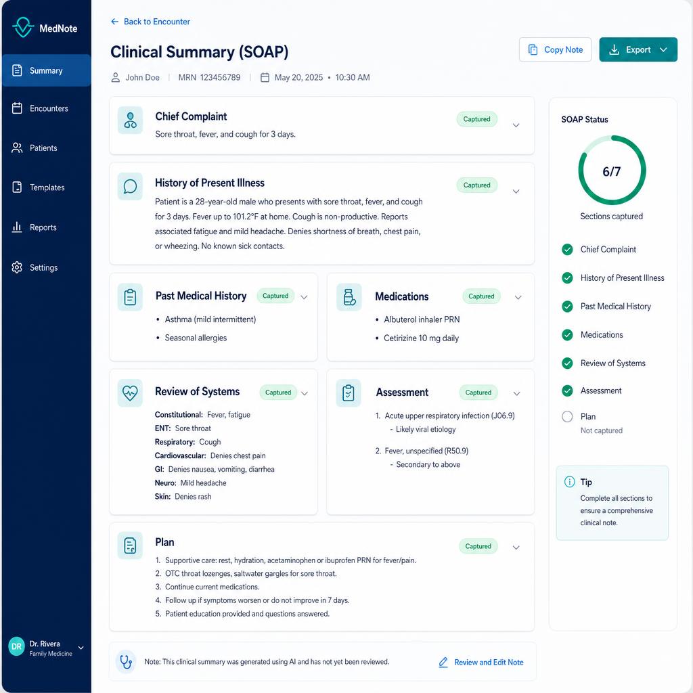Toggle Medications status check in SOAP Status

pos(567,335)
